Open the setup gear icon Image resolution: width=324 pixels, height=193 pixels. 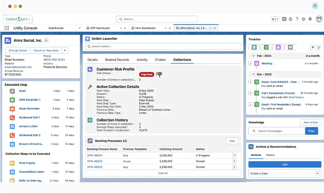303,19
